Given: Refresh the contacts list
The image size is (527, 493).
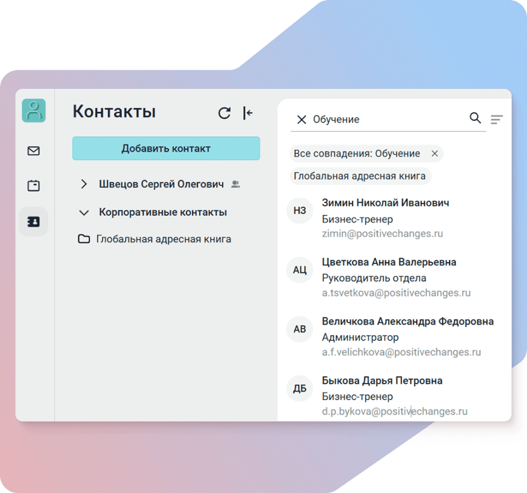Looking at the screenshot, I should tap(224, 113).
